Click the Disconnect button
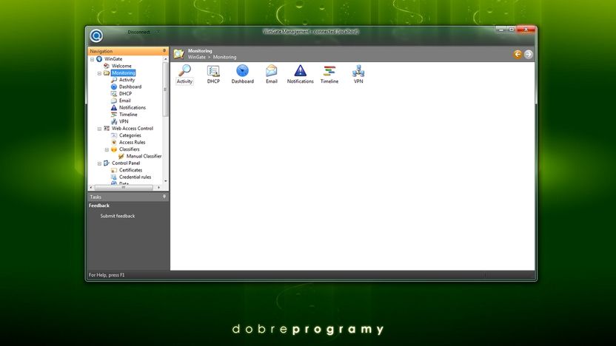Image resolution: width=616 pixels, height=346 pixels. click(138, 33)
